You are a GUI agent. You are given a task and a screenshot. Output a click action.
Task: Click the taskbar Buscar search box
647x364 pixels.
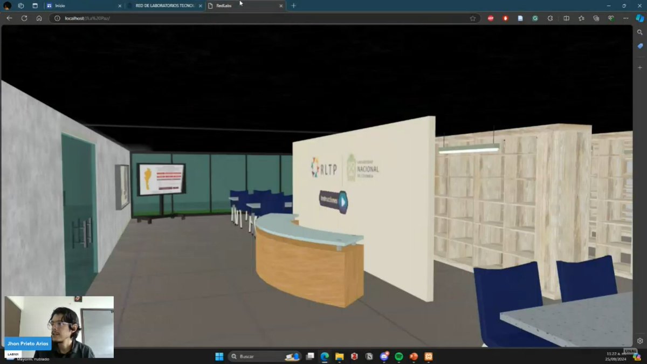pos(264,356)
